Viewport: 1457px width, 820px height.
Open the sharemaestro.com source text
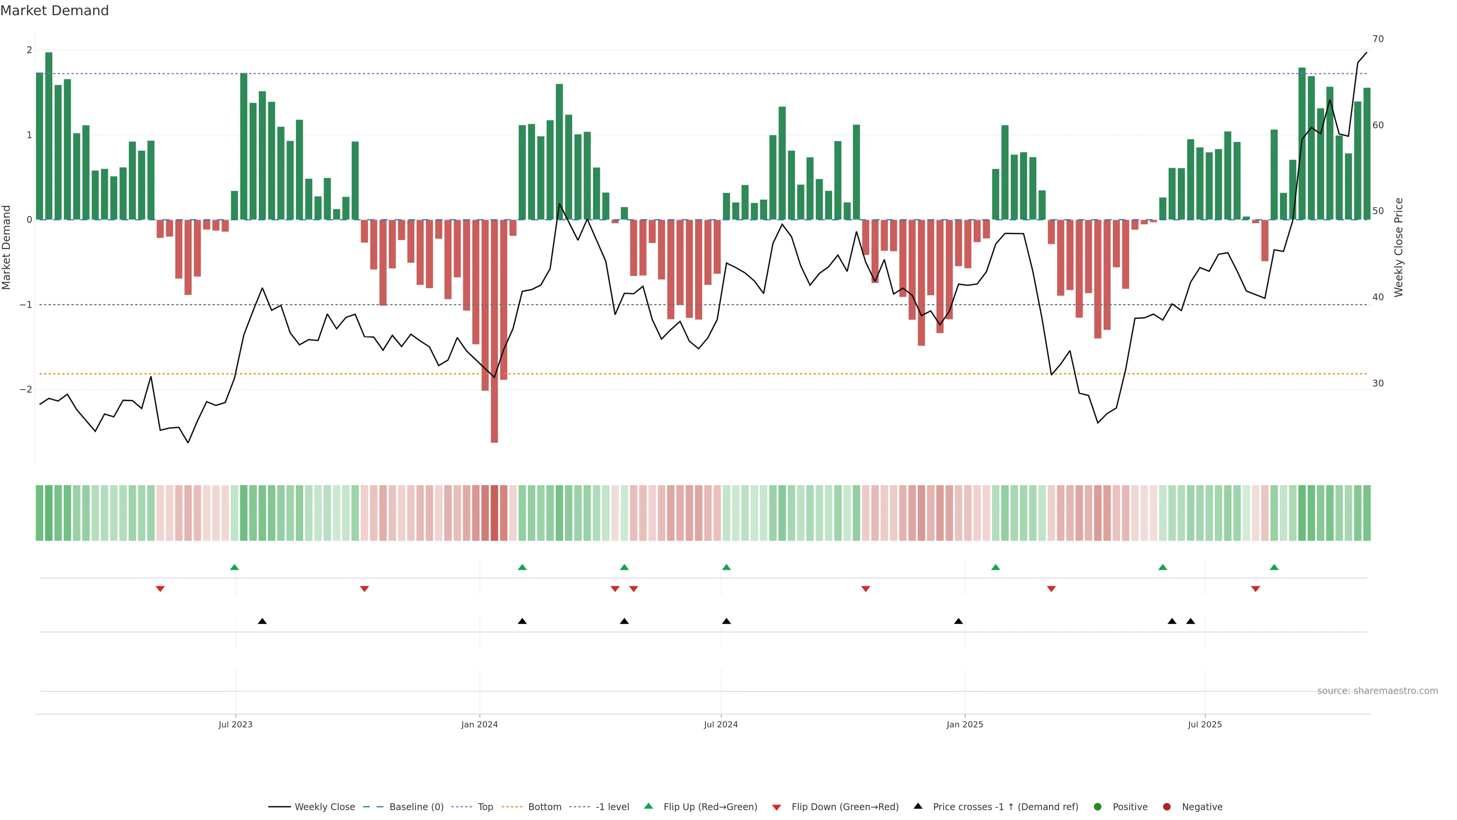click(1377, 691)
